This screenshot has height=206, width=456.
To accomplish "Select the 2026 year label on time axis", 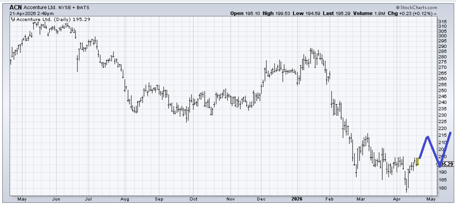I will (x=297, y=198).
